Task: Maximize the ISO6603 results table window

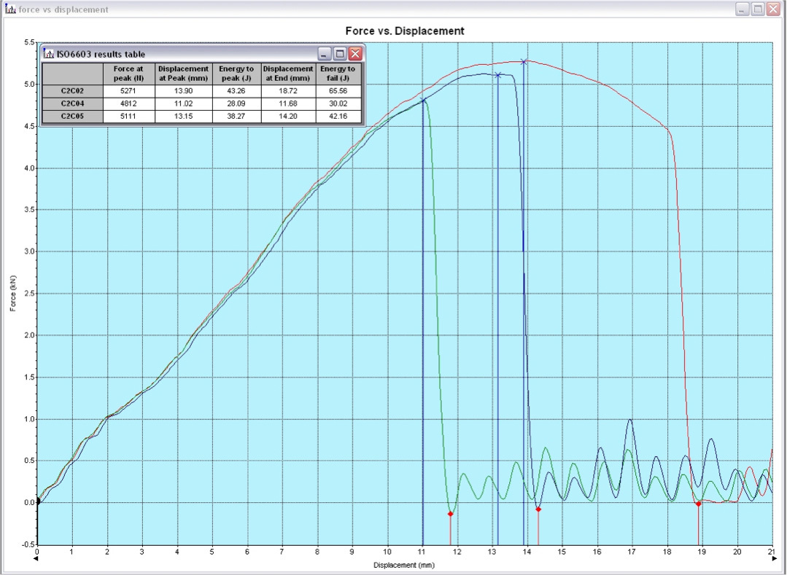Action: pos(340,54)
